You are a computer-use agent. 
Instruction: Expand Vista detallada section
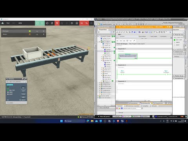[98, 108]
